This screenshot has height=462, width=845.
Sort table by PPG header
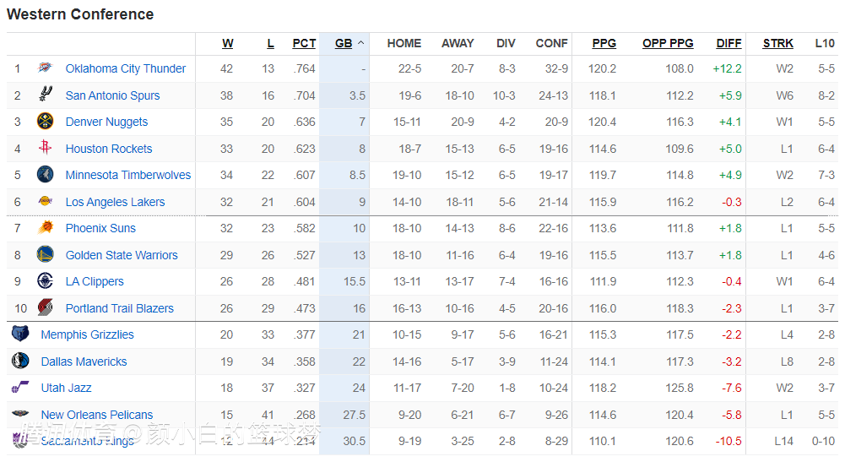(604, 43)
